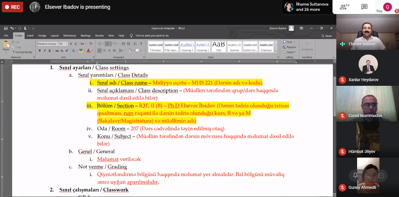Screen dimensions: 399x197
Task: Open the ribbon display options icon
Action: pyautogui.click(x=301, y=28)
